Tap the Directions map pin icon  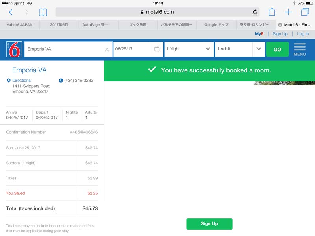point(9,81)
